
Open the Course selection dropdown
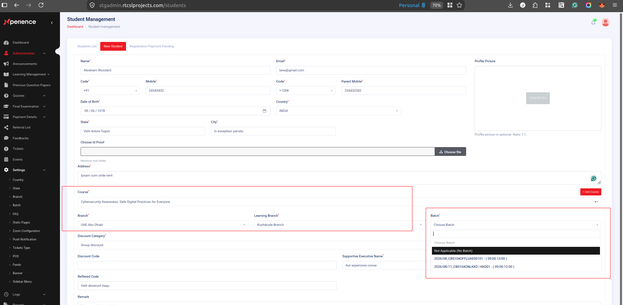pos(339,202)
